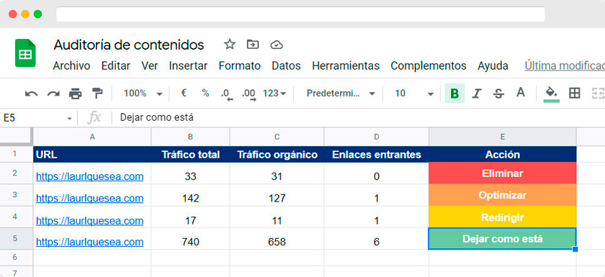The width and height of the screenshot is (605, 277).
Task: Print the spreadsheet with printer icon
Action: click(75, 94)
